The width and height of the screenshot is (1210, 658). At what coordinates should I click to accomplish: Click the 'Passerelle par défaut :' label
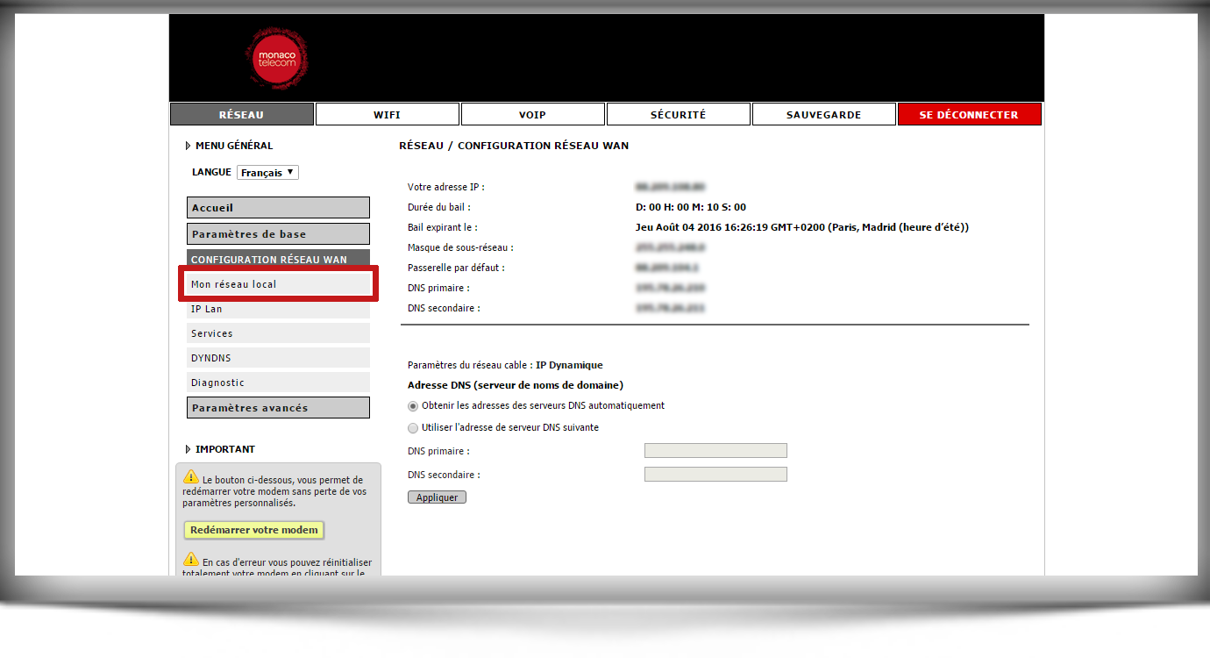coord(456,268)
